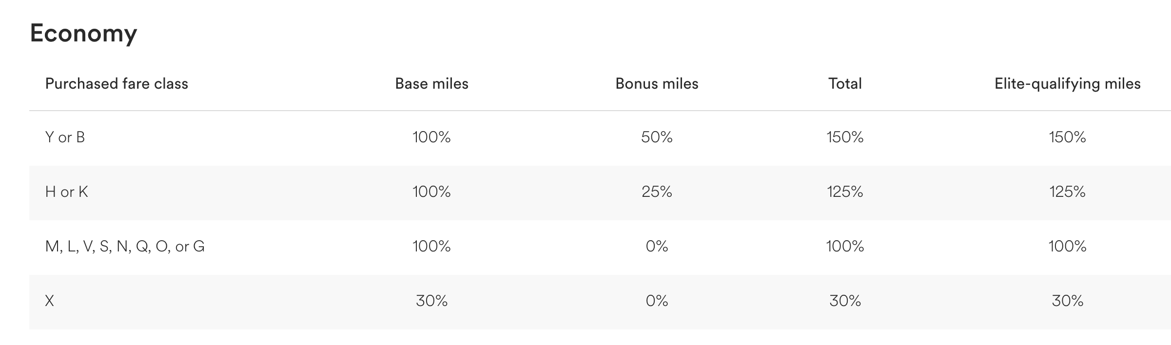
Task: Click the 100% base miles for Y or B
Action: point(431,137)
